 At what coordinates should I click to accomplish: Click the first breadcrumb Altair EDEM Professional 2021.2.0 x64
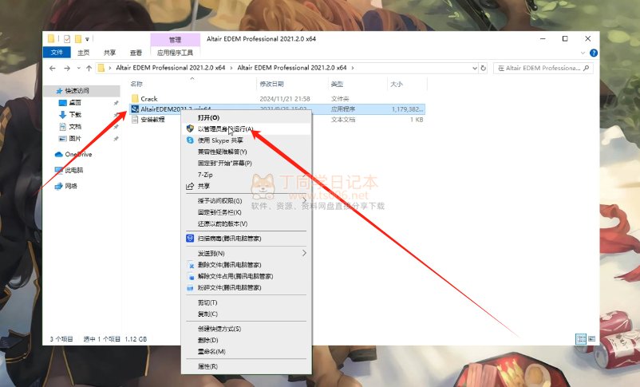(170, 68)
